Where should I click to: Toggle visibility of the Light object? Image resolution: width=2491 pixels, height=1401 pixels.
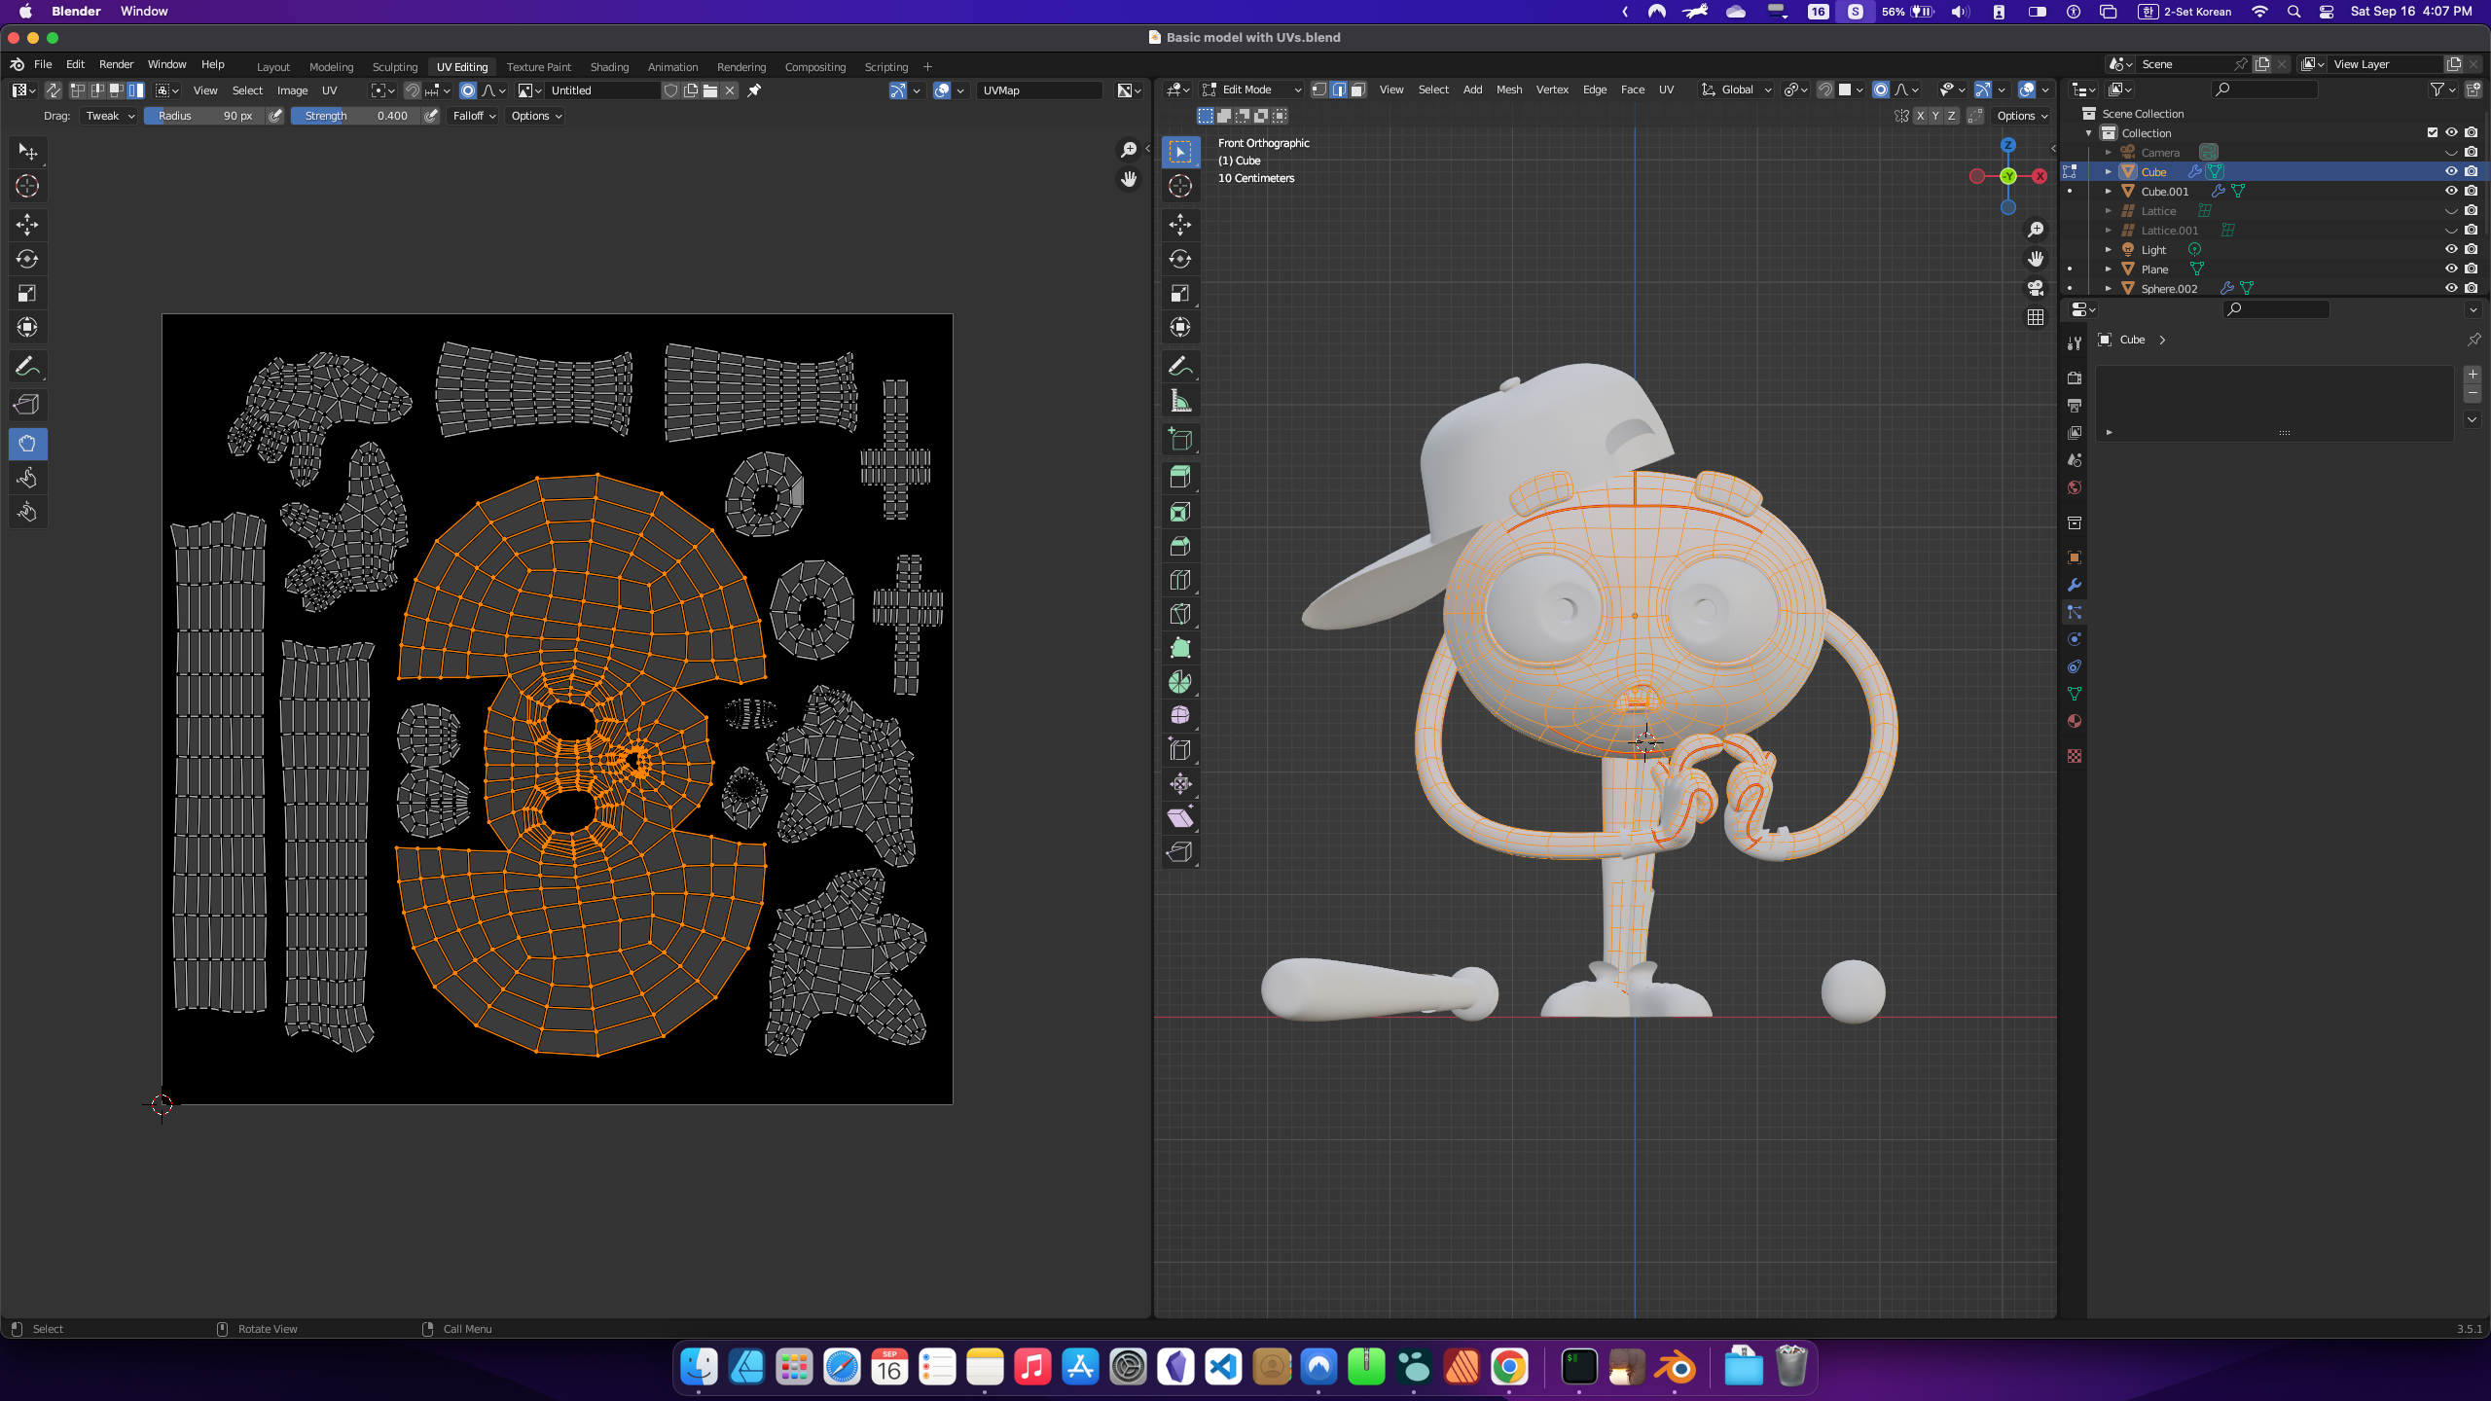(x=2451, y=249)
